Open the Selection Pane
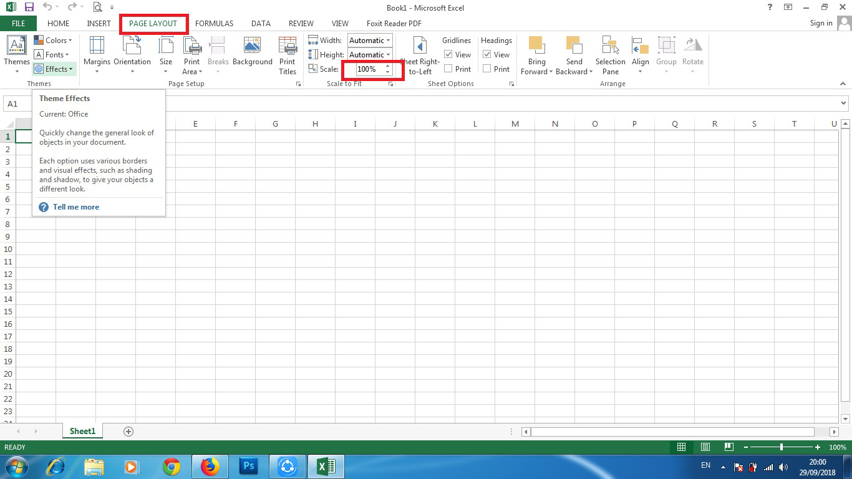The height and width of the screenshot is (479, 852). pyautogui.click(x=610, y=55)
